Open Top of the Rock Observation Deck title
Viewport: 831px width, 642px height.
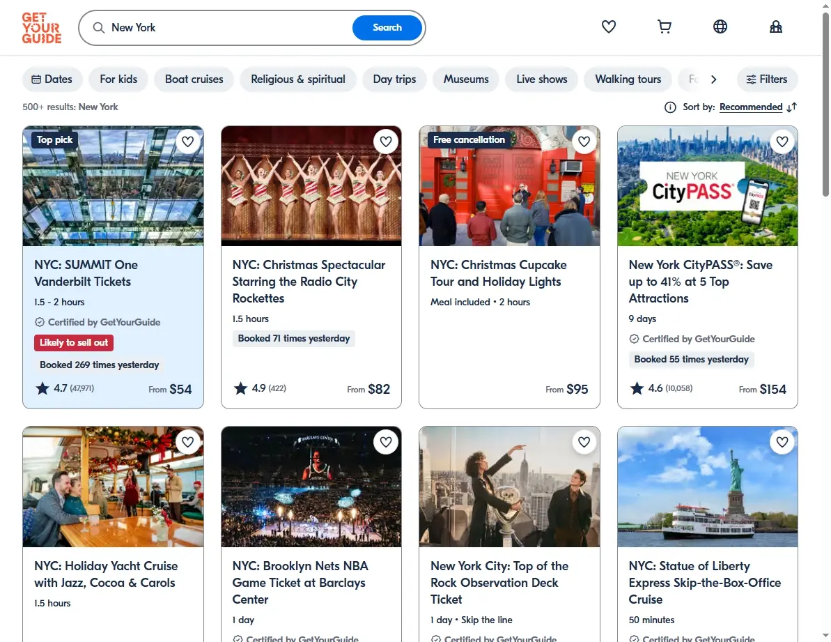(x=499, y=583)
